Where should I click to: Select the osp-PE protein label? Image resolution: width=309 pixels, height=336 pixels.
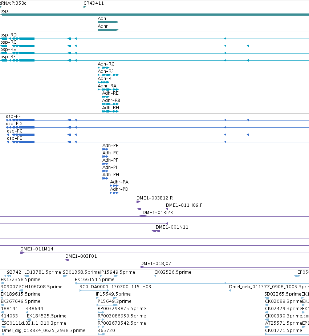click(x=15, y=138)
